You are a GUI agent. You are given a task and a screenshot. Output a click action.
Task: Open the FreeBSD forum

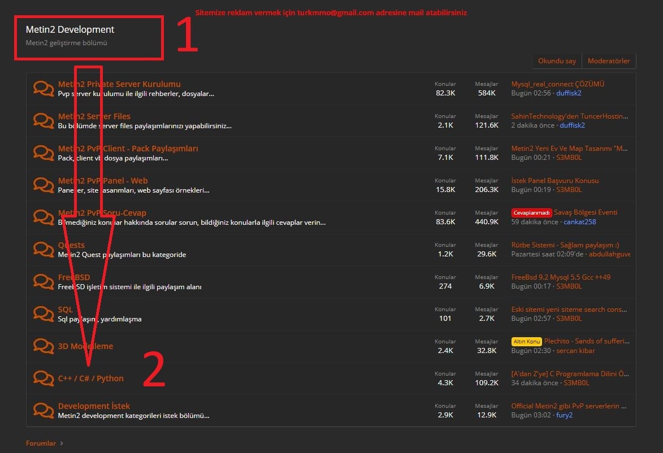[x=74, y=277]
